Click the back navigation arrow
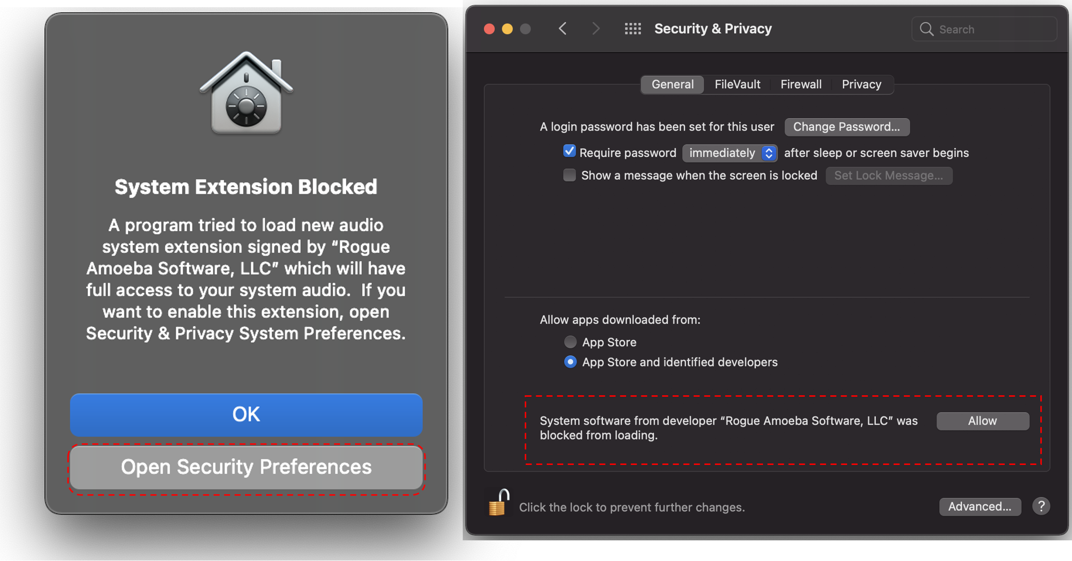Screen dimensions: 1072x561 pos(563,29)
